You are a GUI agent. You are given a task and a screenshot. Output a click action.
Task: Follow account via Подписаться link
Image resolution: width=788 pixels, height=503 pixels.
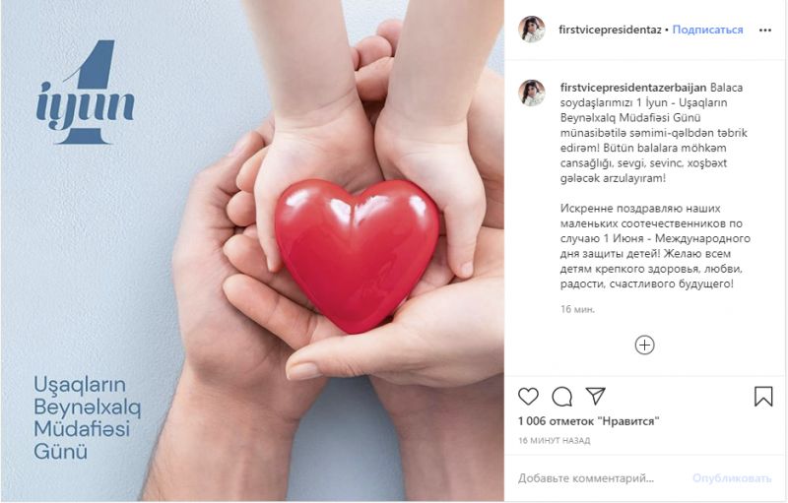tap(707, 30)
